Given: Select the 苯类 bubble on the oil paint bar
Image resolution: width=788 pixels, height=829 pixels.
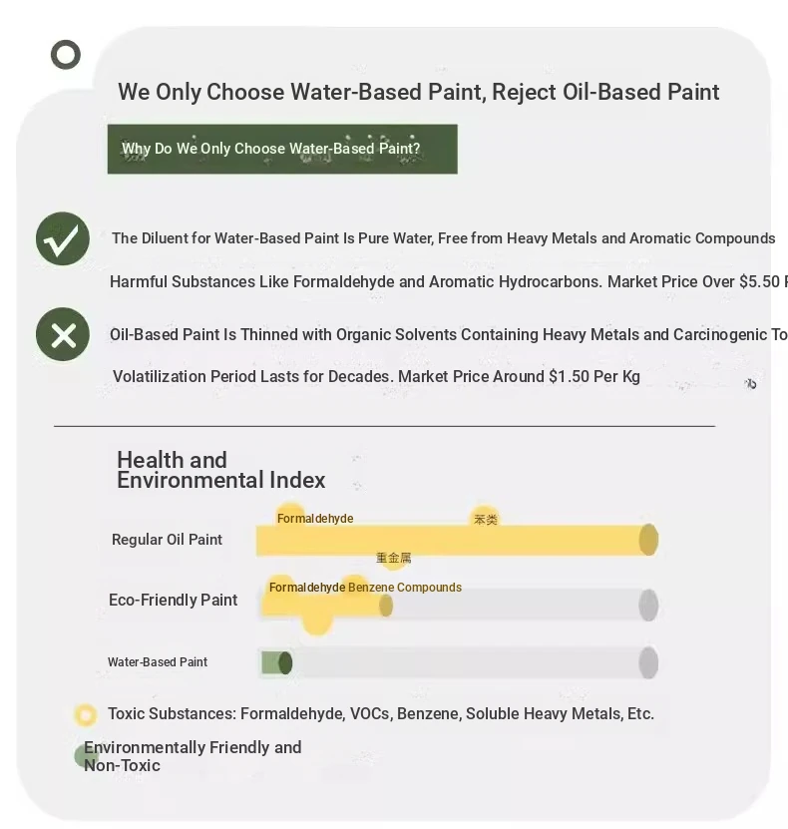Looking at the screenshot, I should [485, 519].
